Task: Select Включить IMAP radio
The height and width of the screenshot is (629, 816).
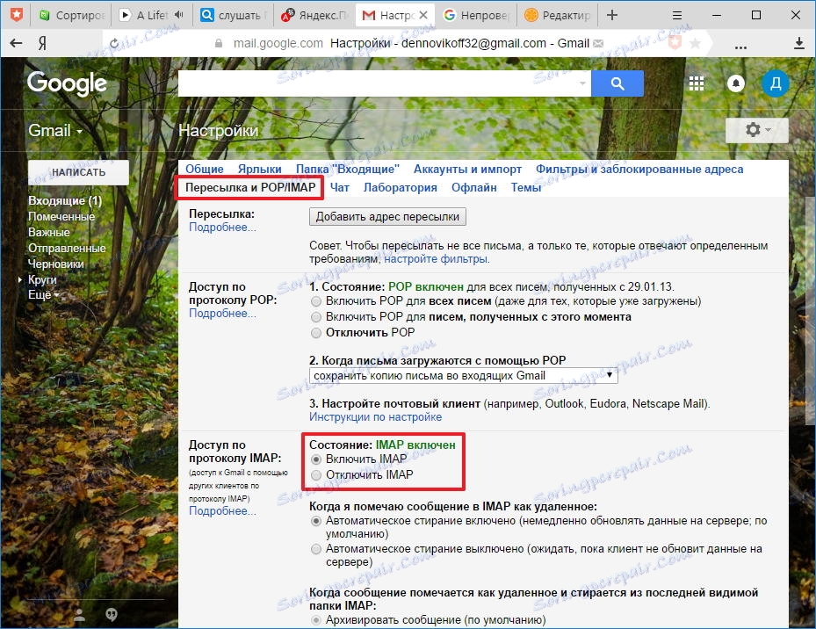Action: pos(316,459)
